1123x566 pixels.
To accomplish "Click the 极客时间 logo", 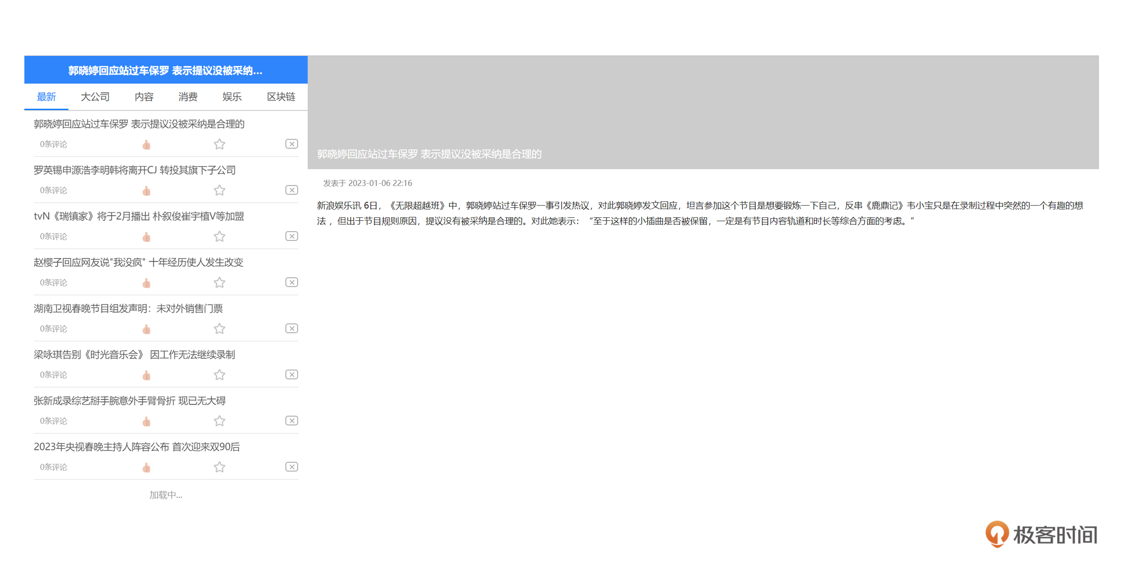I will pos(1041,534).
